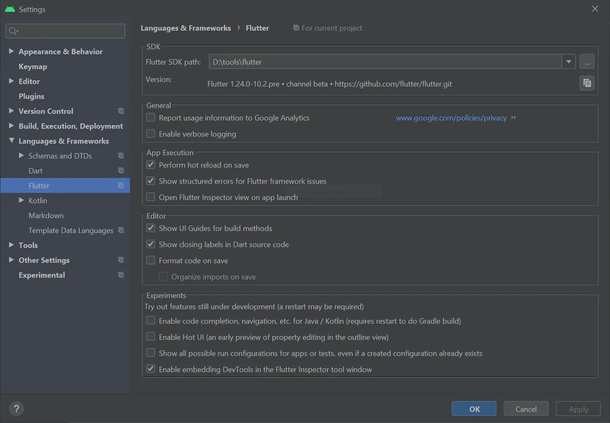
Task: Expand the Kotlin settings node
Action: point(22,200)
